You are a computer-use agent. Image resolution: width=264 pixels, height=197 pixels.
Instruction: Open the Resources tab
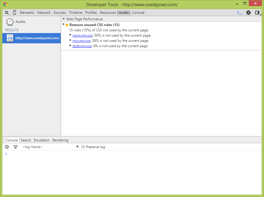[108, 13]
